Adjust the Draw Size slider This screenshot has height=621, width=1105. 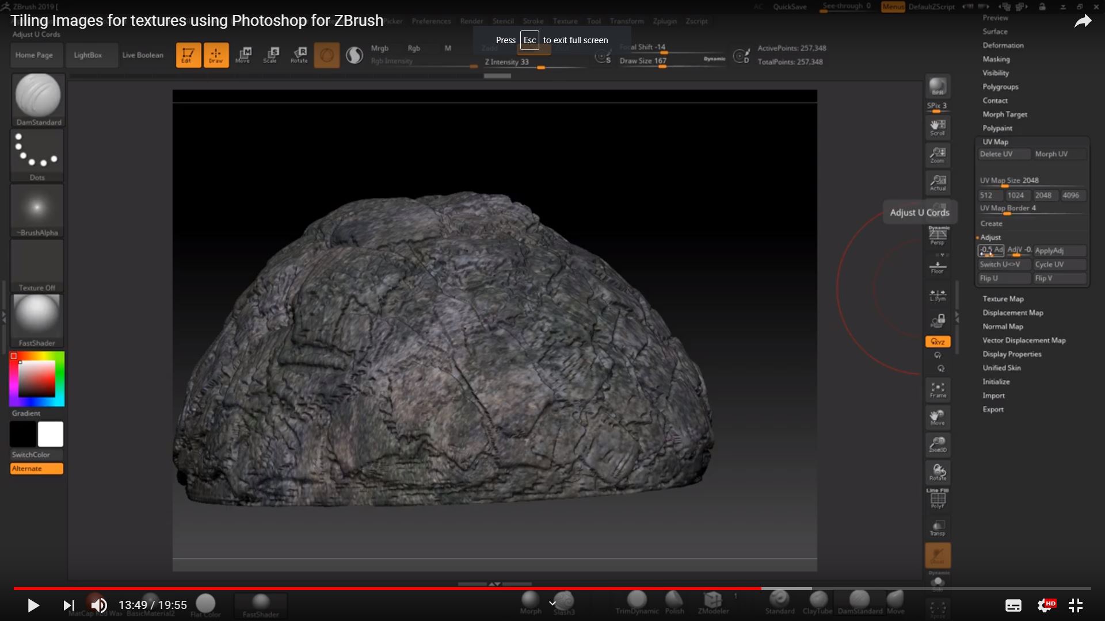[x=672, y=62]
